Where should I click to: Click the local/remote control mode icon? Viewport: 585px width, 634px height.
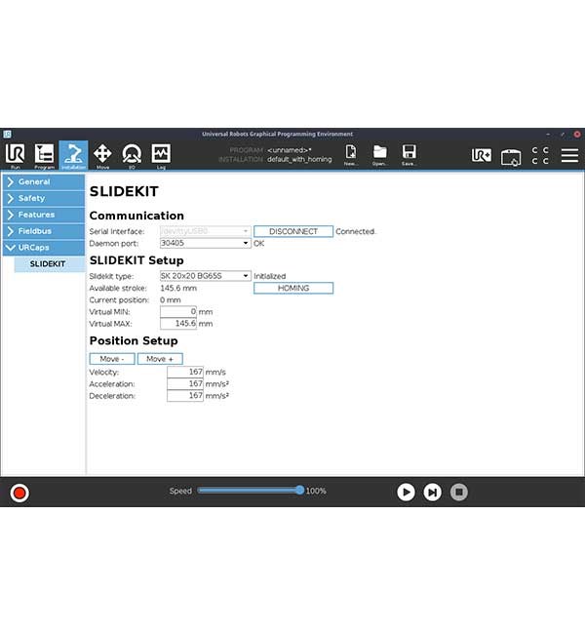click(511, 157)
